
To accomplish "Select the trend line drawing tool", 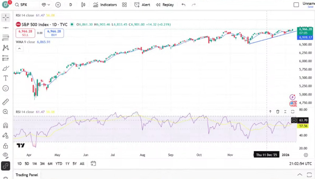I will point(6,28).
